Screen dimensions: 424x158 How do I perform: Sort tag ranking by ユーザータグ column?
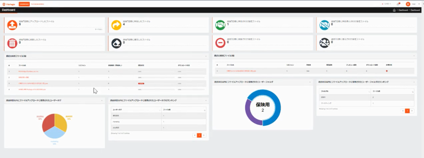click(x=136, y=110)
